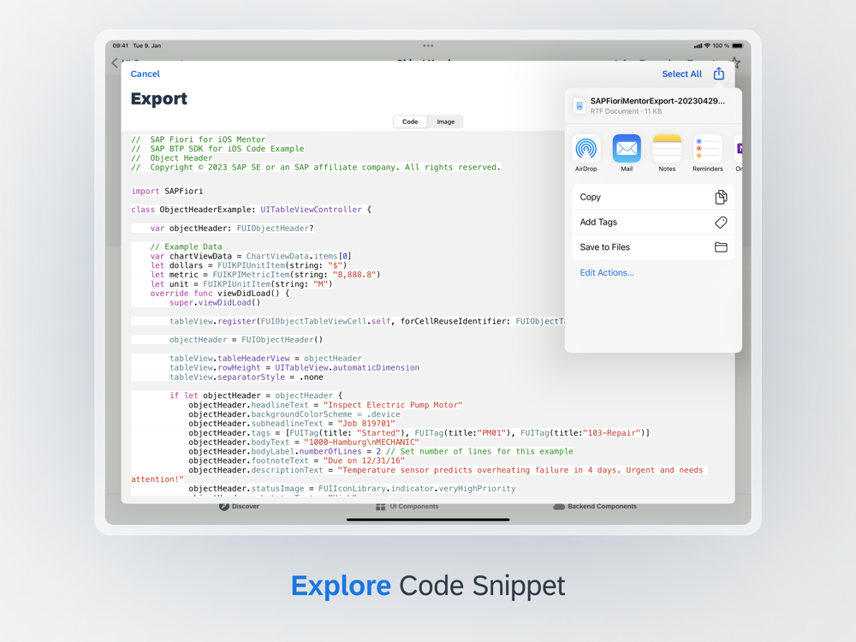
Task: Cancel the Export dialog
Action: coord(146,74)
